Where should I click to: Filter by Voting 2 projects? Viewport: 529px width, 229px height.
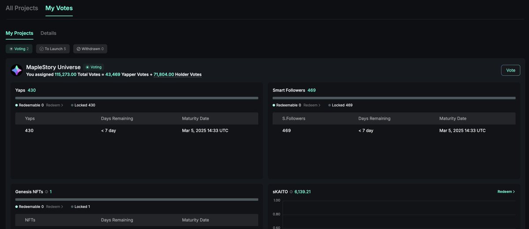(x=19, y=49)
